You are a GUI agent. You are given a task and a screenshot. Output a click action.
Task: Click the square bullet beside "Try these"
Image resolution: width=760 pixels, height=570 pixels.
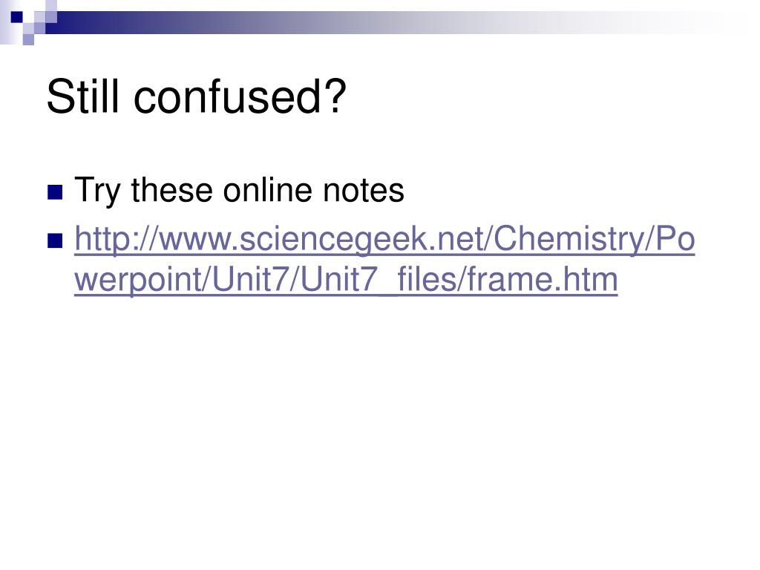coord(55,192)
